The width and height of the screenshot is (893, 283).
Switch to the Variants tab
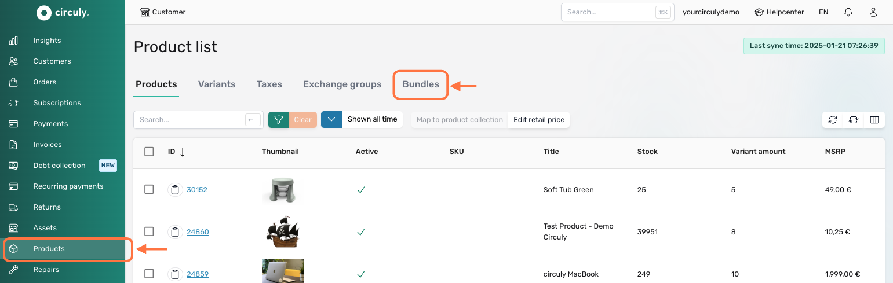(217, 84)
